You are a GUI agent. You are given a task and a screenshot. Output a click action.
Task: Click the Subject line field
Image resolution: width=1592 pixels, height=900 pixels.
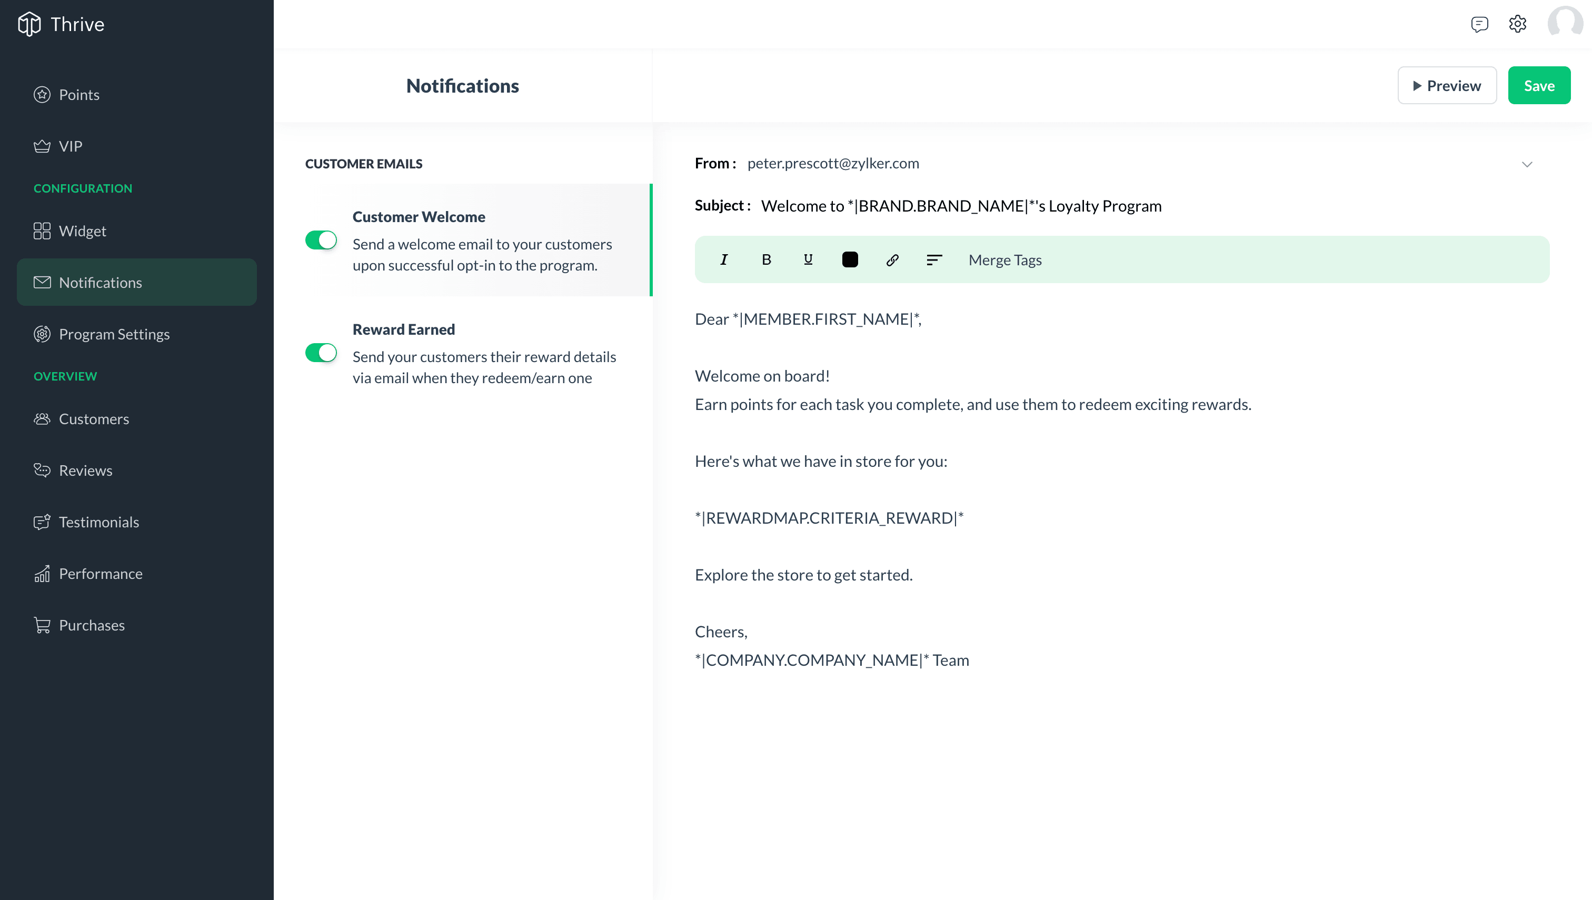[960, 205]
